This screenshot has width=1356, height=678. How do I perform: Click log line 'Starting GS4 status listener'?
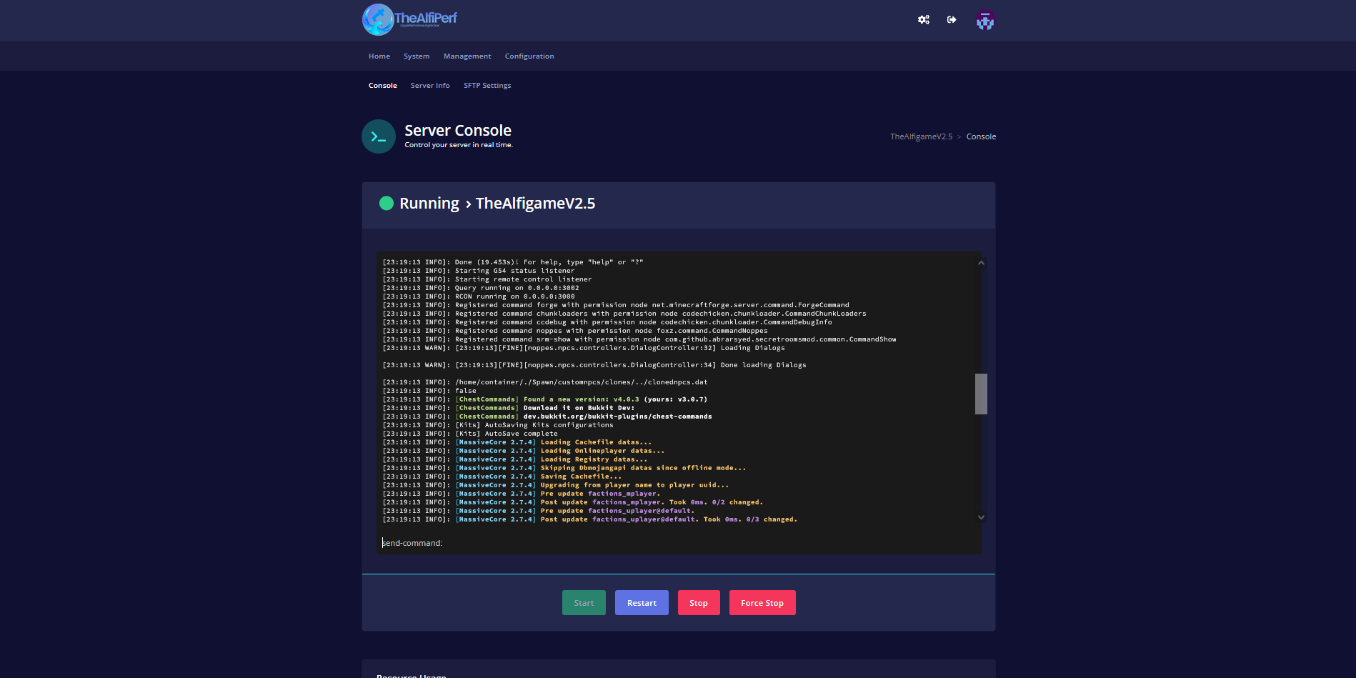point(479,271)
